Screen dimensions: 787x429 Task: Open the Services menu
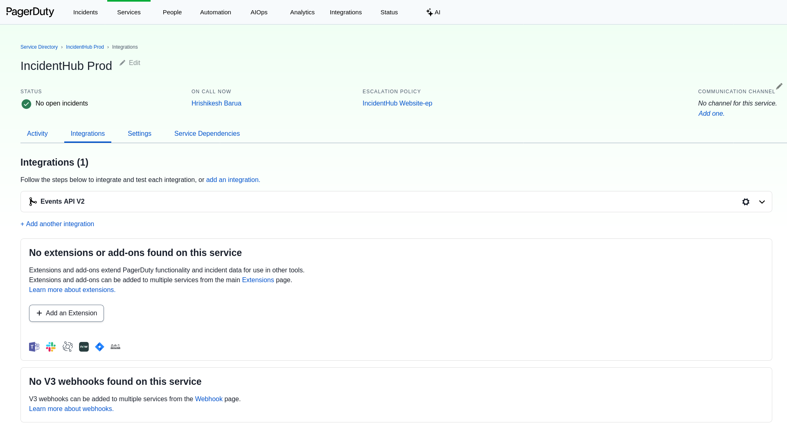[x=129, y=12]
